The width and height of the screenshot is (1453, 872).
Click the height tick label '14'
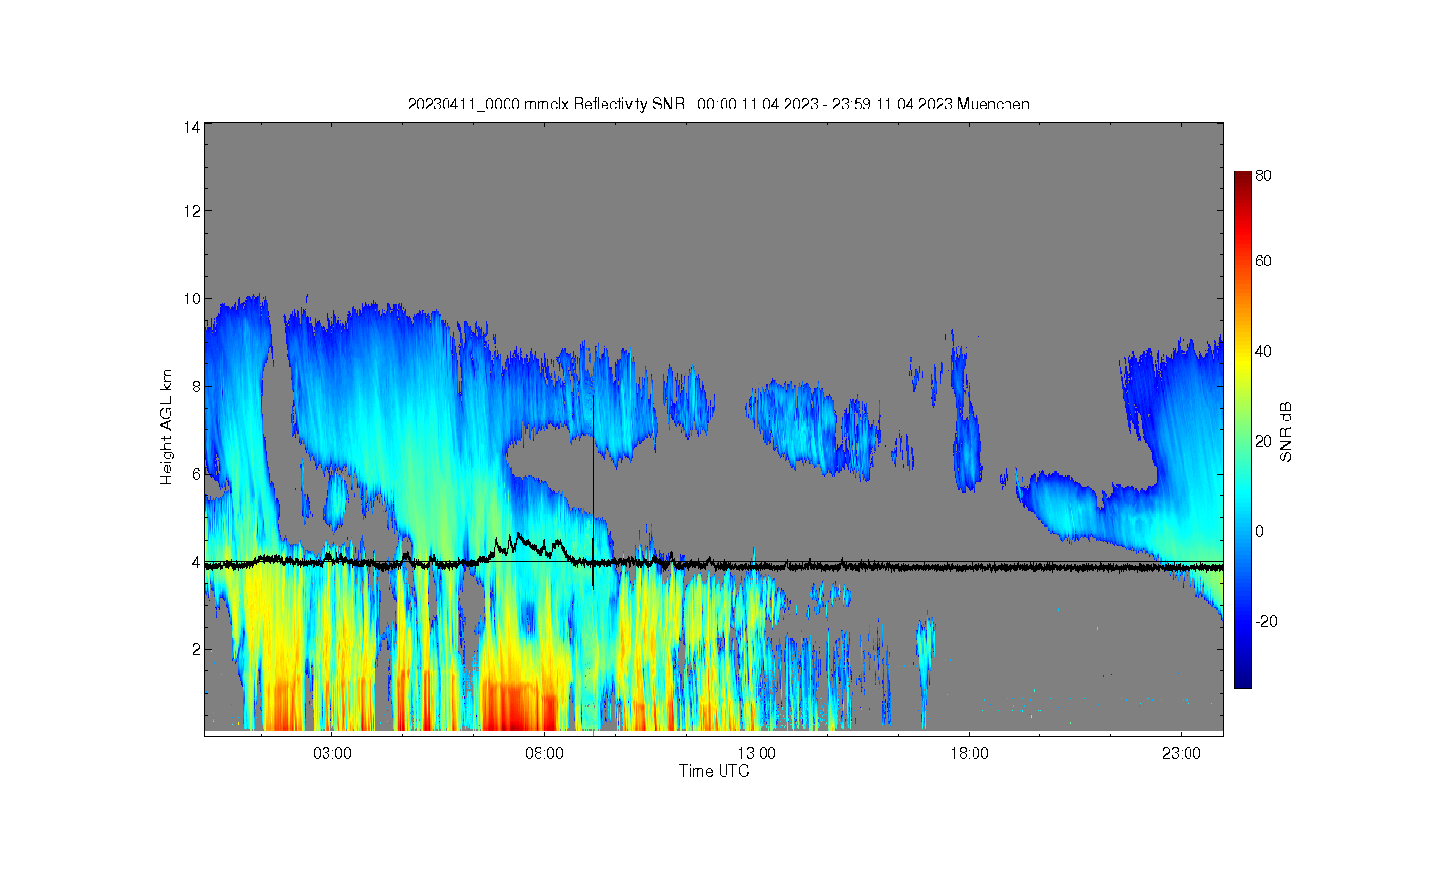point(192,127)
